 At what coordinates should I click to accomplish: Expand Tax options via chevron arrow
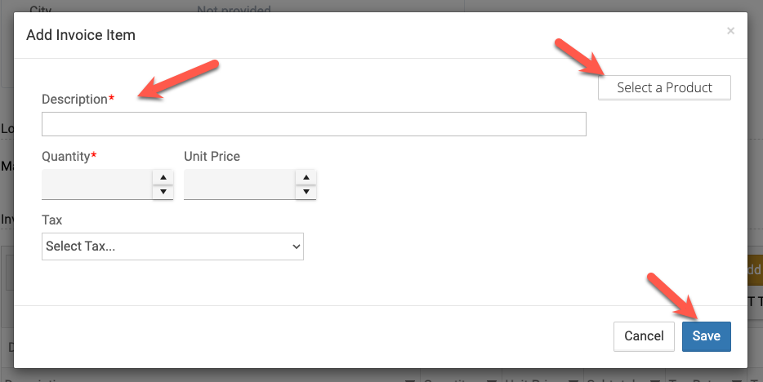[x=294, y=247]
